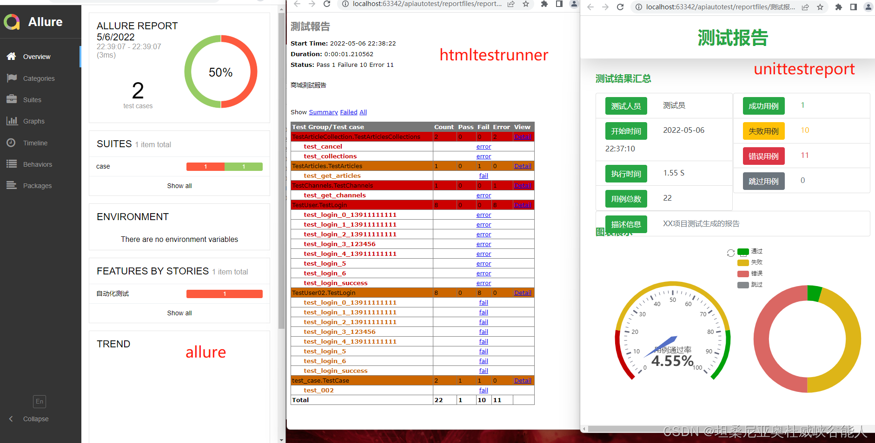Open Graphs bar chart icon in sidebar
The width and height of the screenshot is (875, 443).
12,121
